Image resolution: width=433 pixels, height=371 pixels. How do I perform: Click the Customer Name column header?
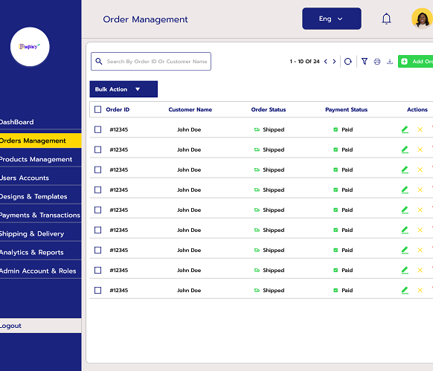tap(190, 109)
